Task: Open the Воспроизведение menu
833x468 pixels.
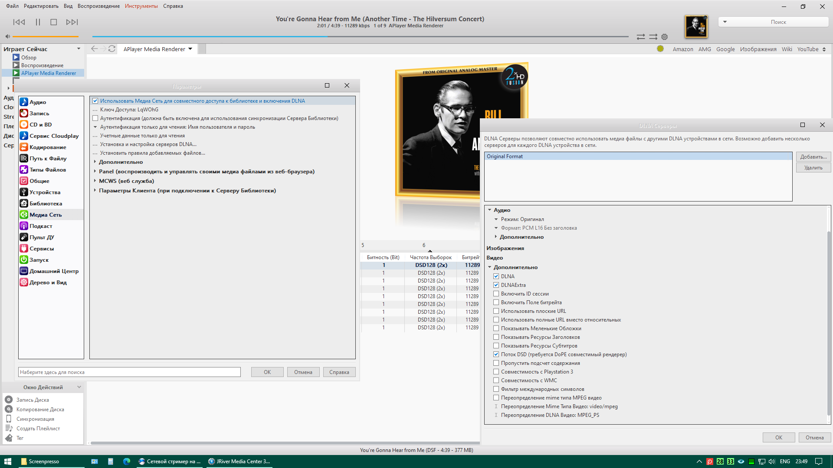Action: 98,6
